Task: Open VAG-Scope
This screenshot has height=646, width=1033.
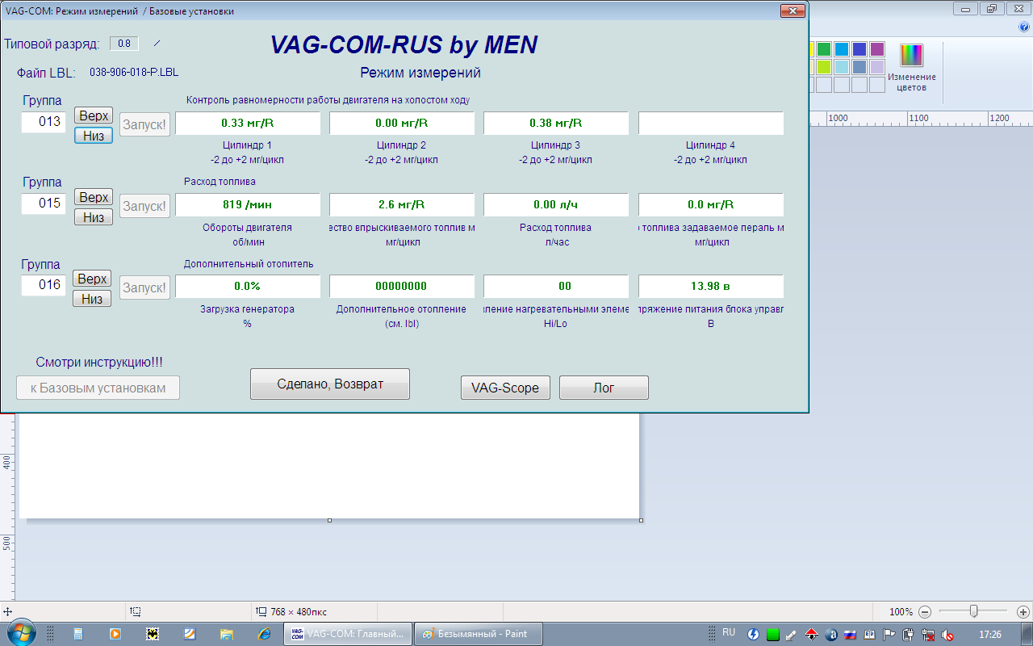Action: [x=505, y=388]
